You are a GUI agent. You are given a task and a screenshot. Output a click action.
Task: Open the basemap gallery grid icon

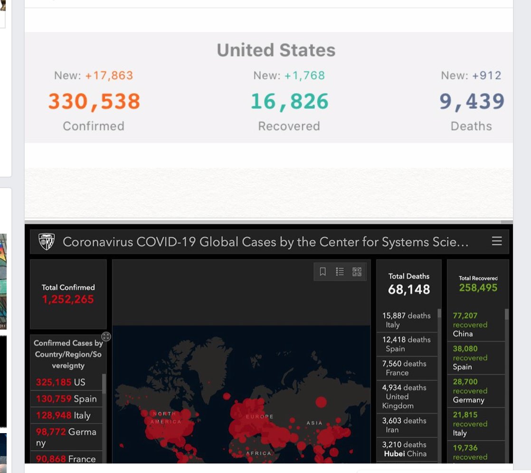[357, 272]
